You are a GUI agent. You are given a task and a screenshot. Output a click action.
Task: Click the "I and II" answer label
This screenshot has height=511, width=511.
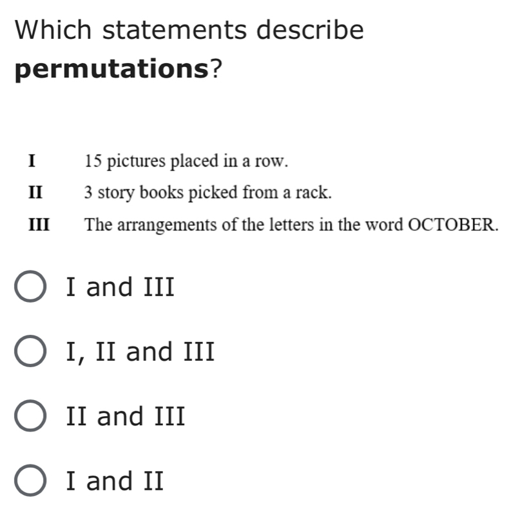115,481
